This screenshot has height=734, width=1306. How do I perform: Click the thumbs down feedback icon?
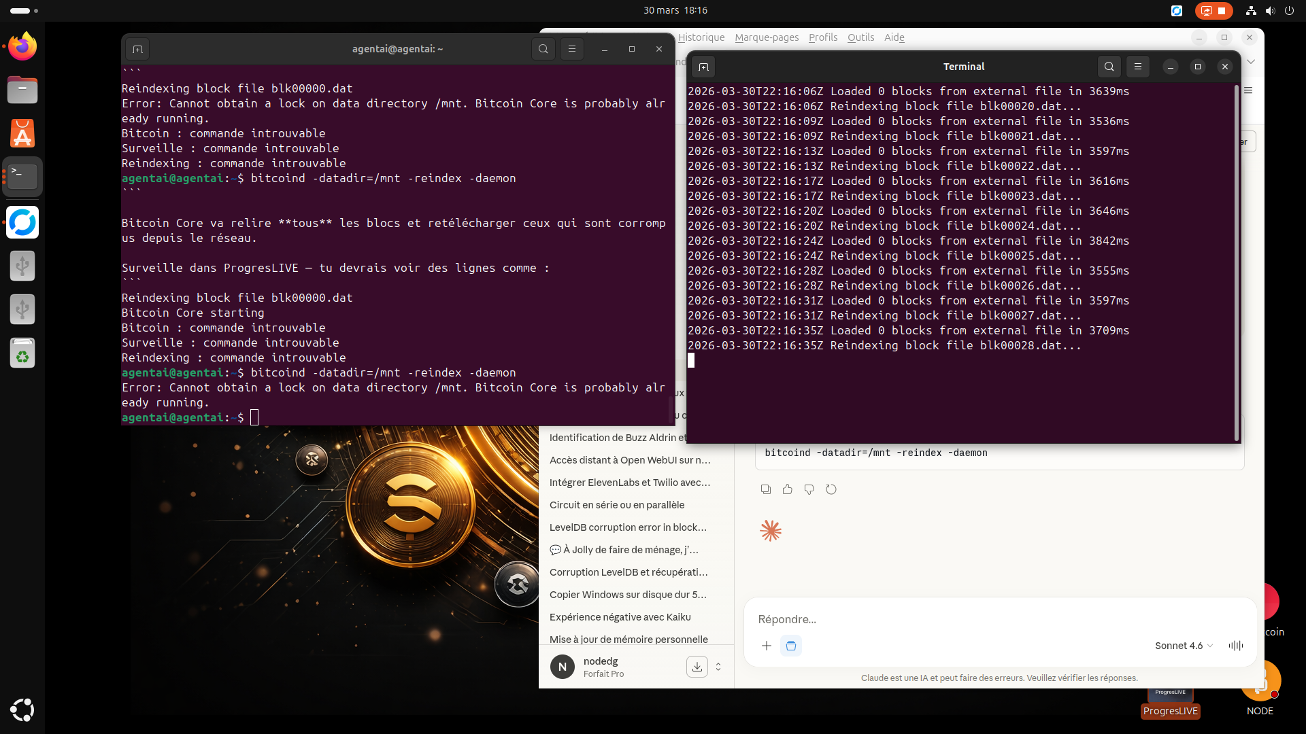(x=809, y=489)
